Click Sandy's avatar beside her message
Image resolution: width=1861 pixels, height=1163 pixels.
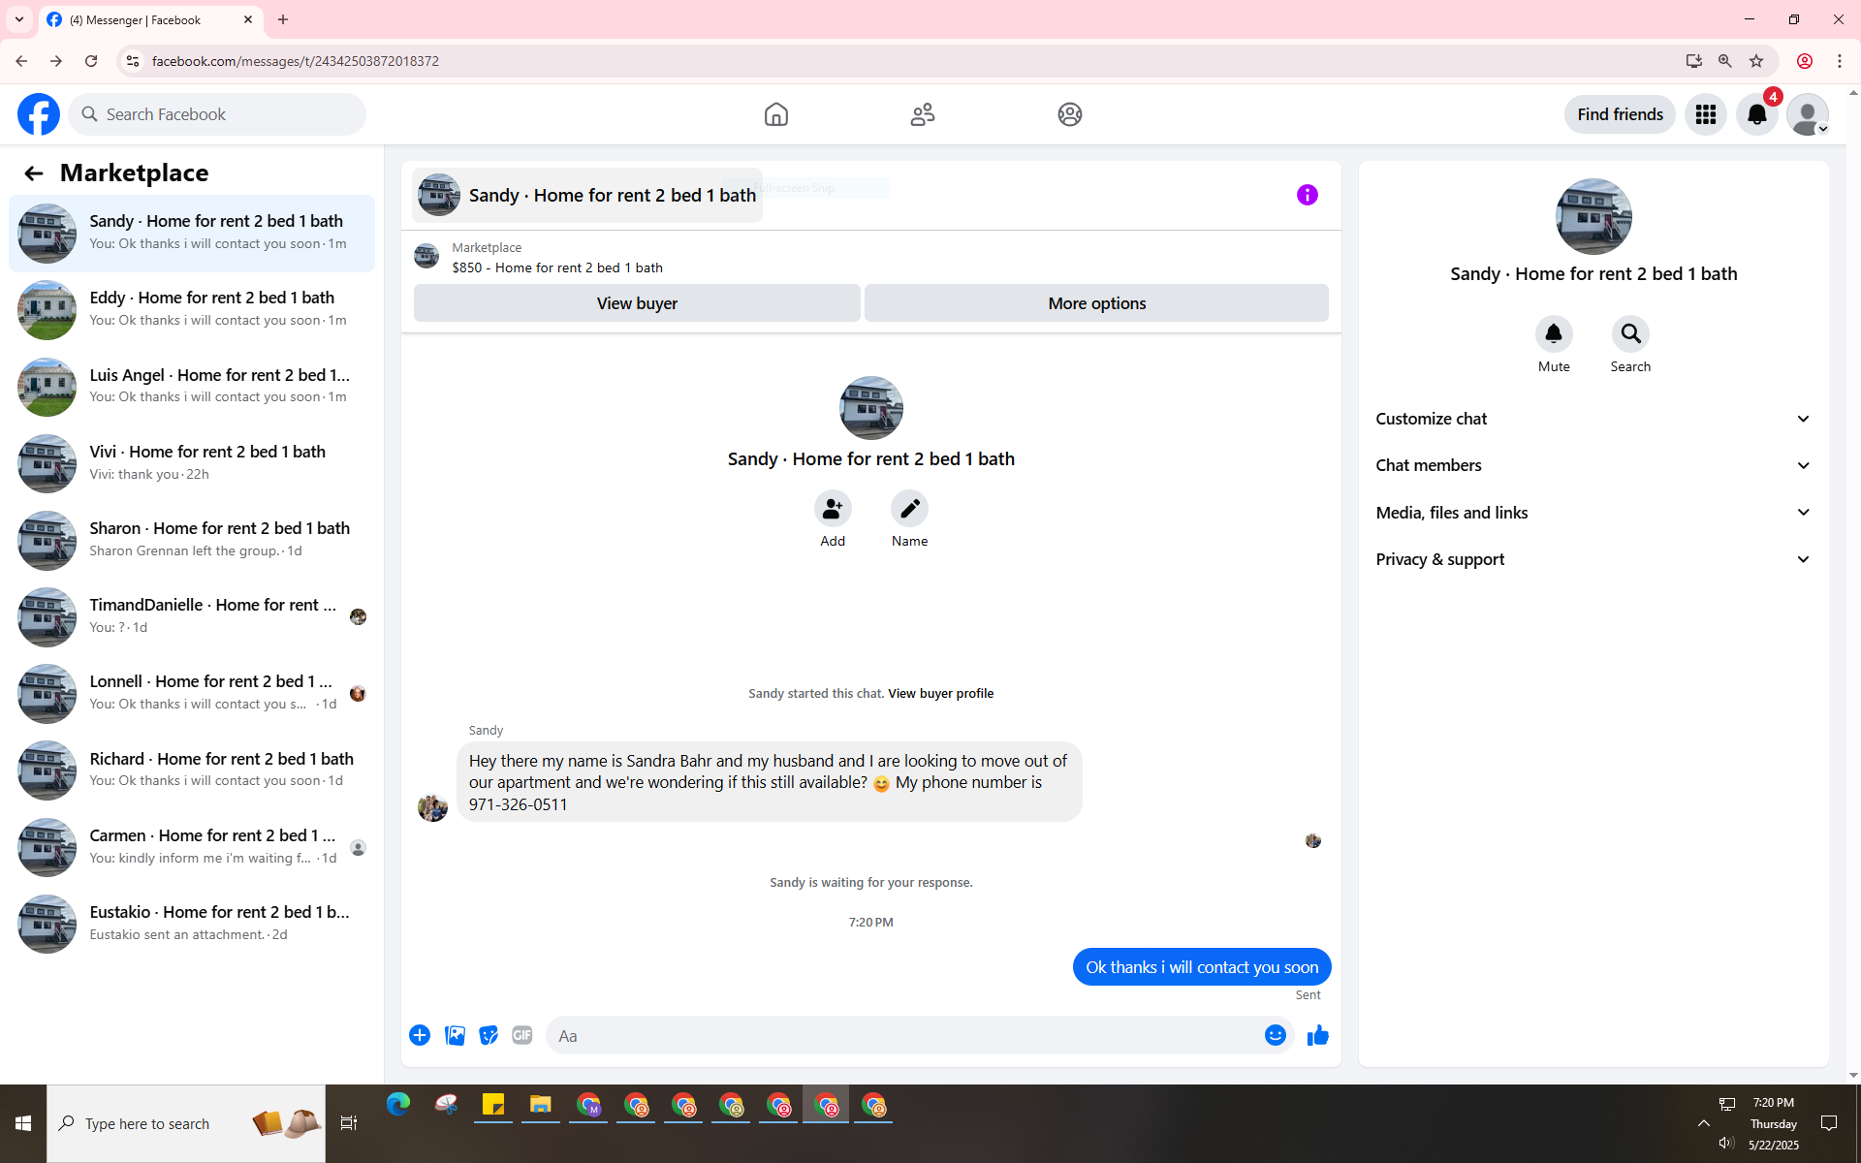(432, 806)
